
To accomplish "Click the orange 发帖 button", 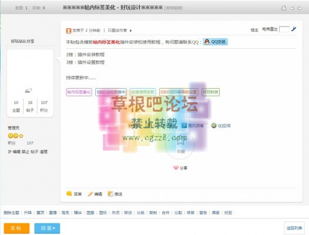I will [x=16, y=229].
